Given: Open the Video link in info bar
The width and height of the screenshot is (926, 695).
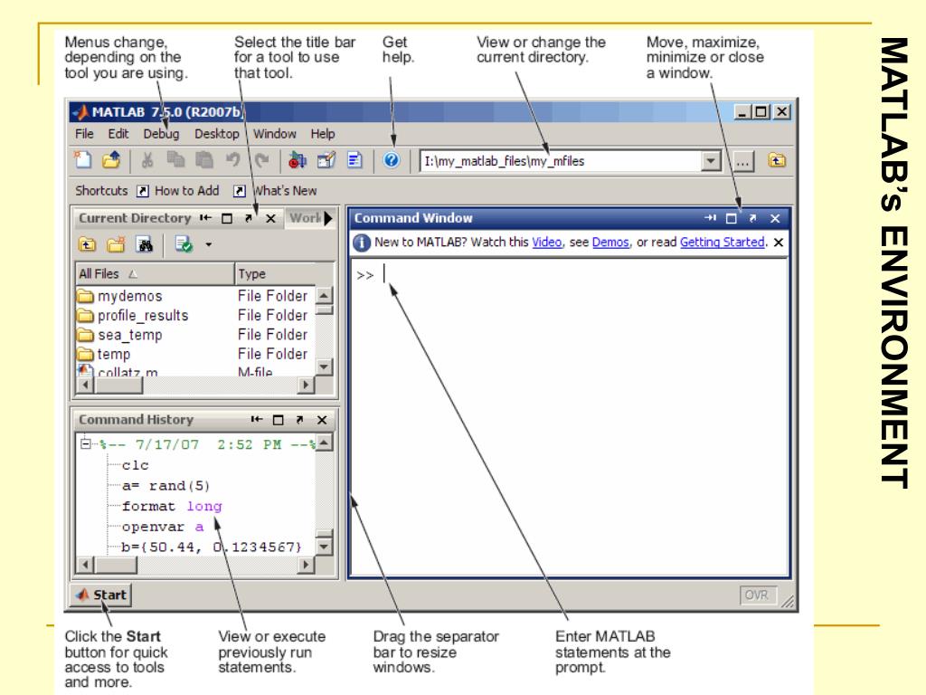Looking at the screenshot, I should point(547,243).
